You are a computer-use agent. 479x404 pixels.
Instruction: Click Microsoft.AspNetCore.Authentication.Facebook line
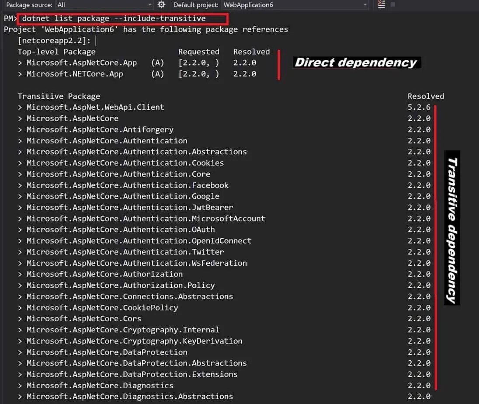[x=123, y=185]
